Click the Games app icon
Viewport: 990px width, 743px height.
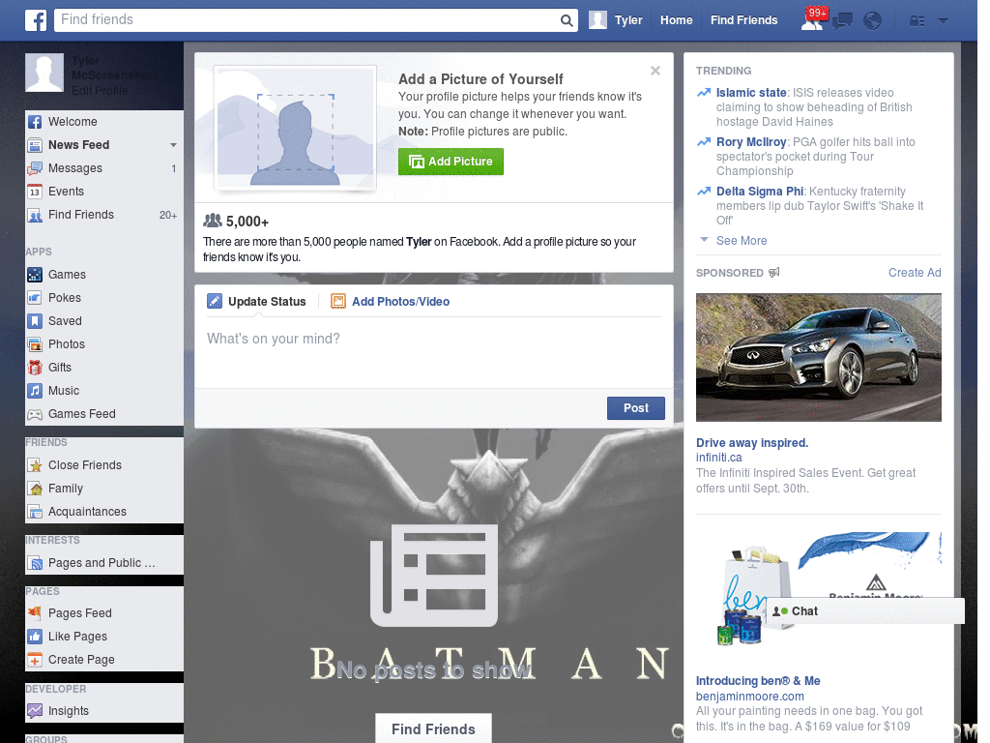(35, 275)
